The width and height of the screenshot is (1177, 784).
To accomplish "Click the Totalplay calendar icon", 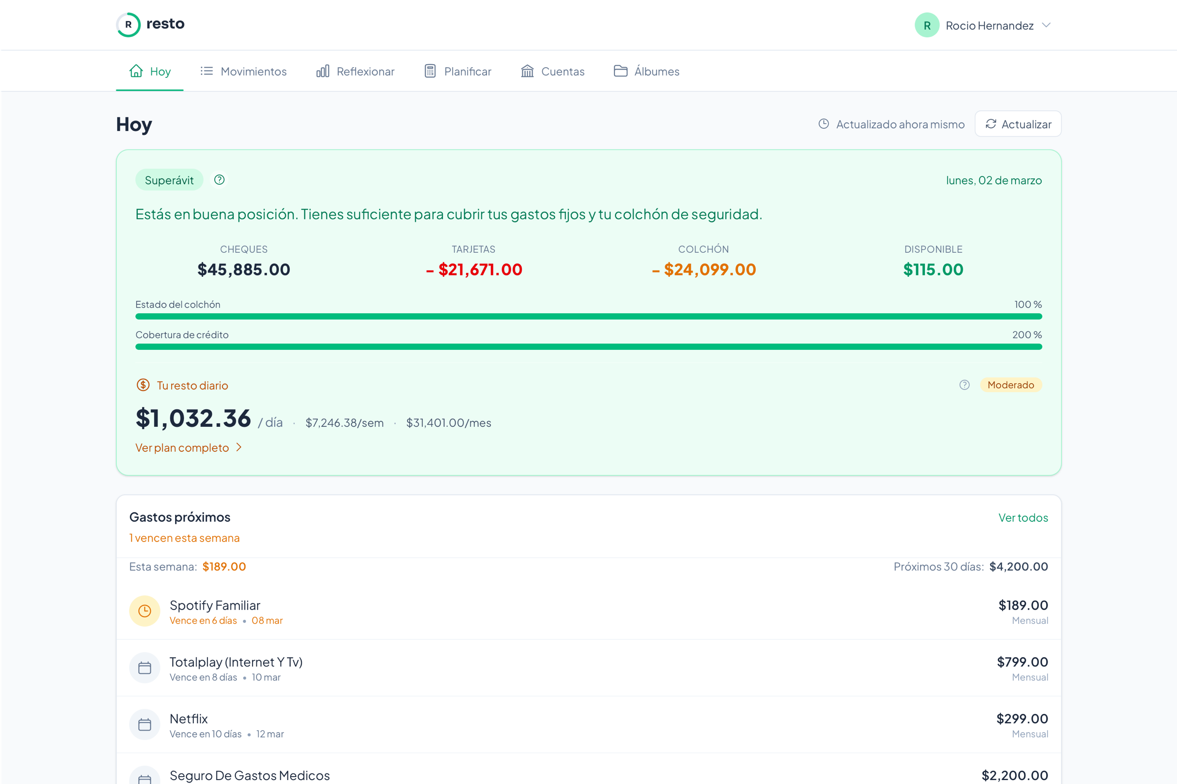I will [x=145, y=668].
